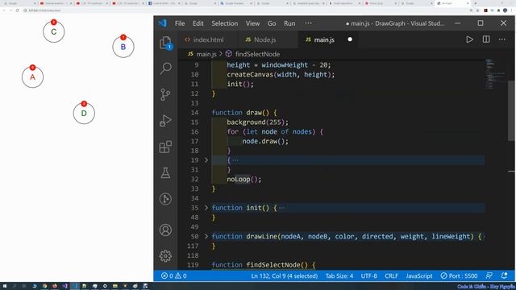Click graph node C on canvas

tap(54, 31)
